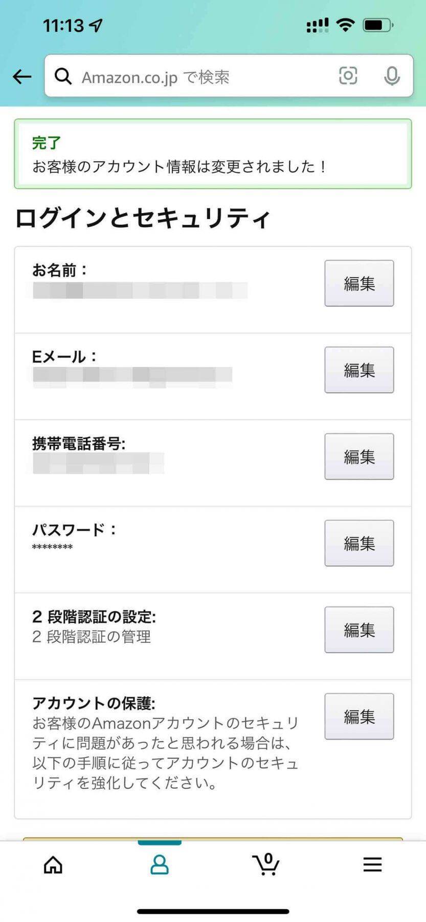Tap the 2 段階認証の管理 text

coord(92,637)
